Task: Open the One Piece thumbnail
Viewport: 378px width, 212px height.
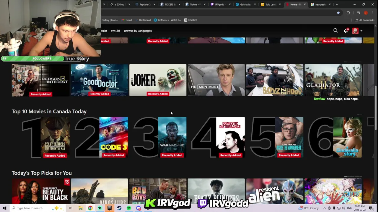Action: (x=333, y=191)
